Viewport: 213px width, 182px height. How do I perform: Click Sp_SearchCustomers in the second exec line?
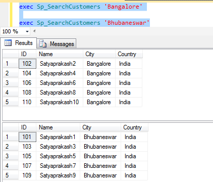[69, 23]
